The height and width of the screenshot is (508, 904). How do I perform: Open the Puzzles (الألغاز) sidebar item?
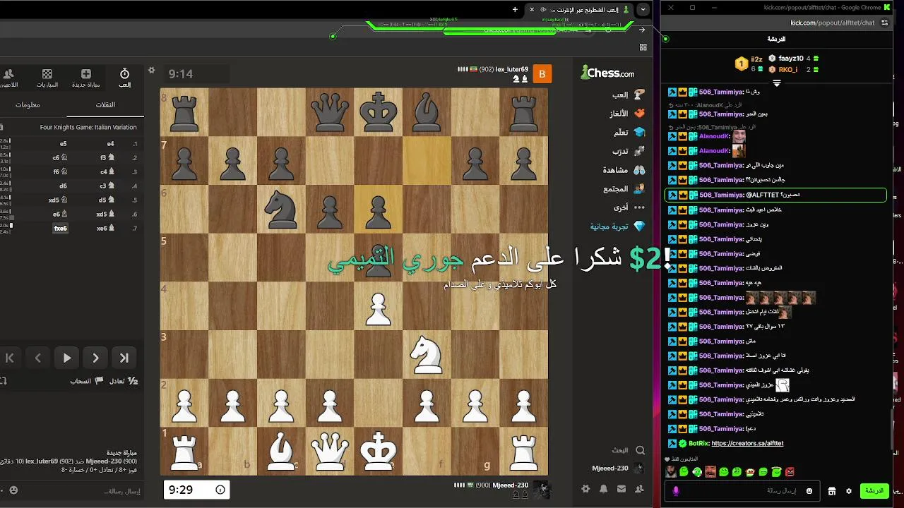click(627, 114)
